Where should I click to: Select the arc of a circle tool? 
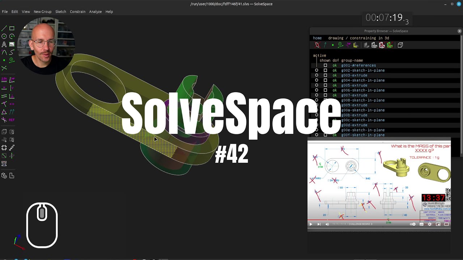12,36
